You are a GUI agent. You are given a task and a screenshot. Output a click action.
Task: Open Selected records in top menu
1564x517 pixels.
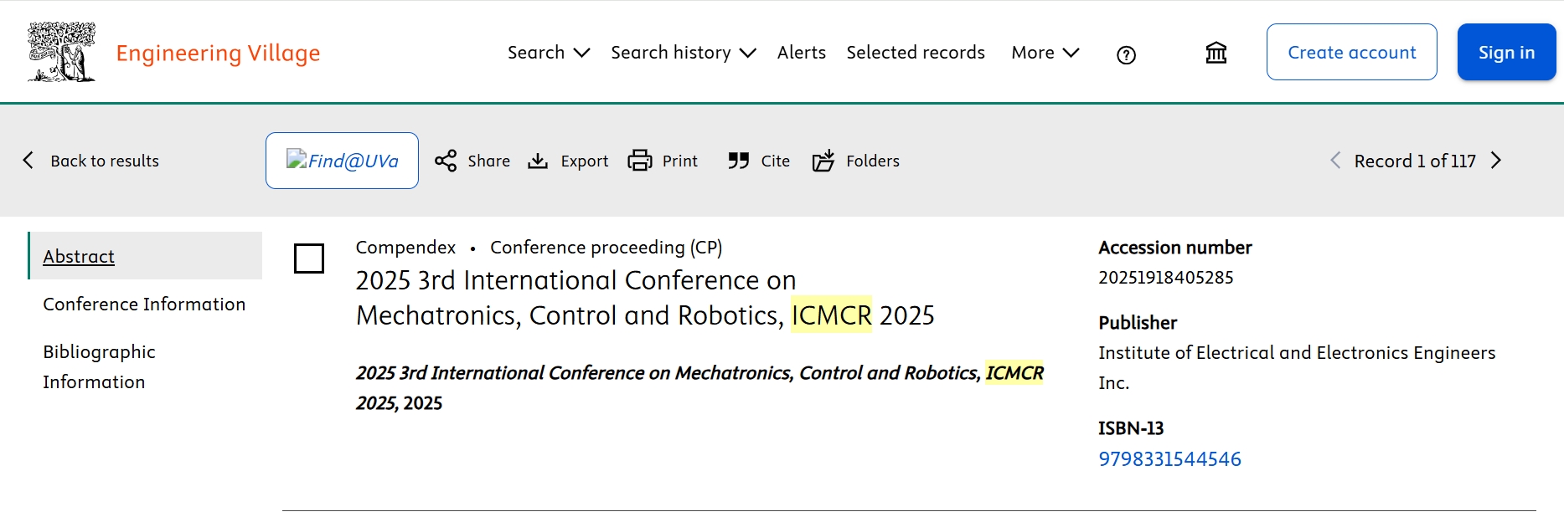click(916, 53)
